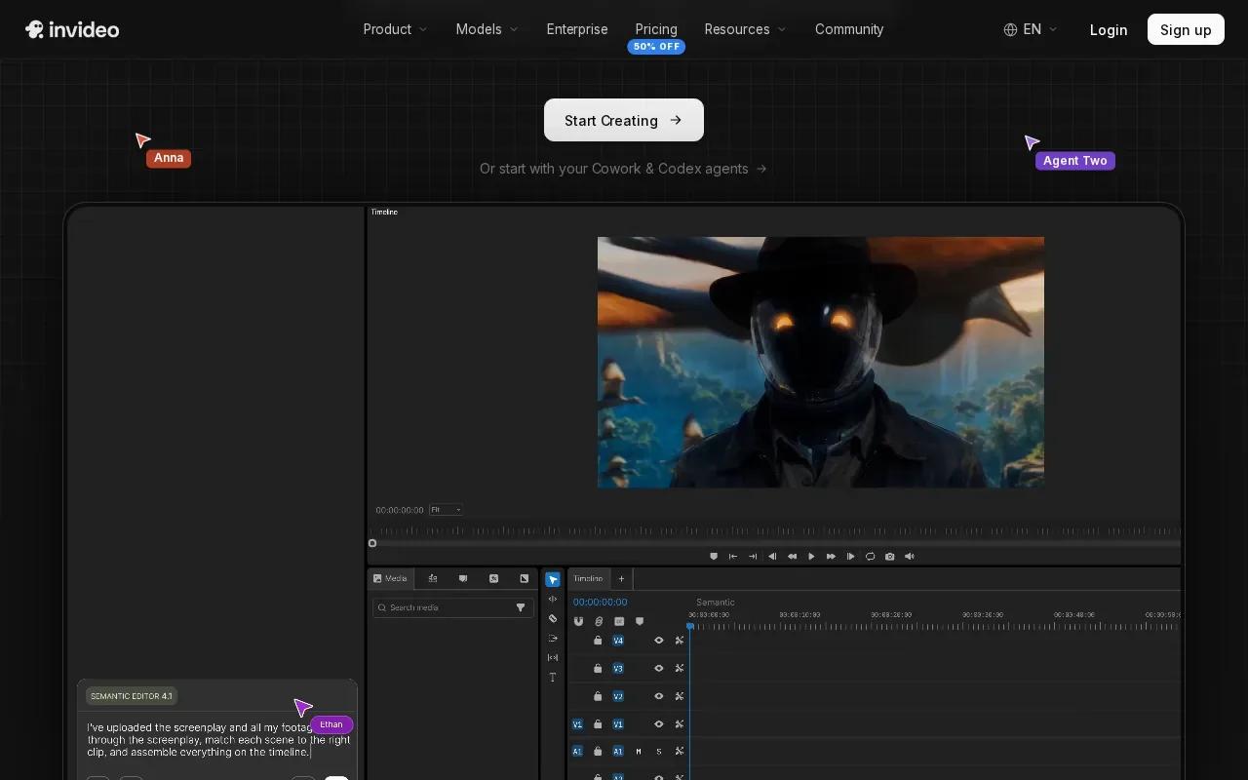Open the Pricing nav item
Viewport: 1248px width, 780px height.
point(656,29)
